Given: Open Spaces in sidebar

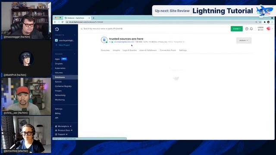Looking at the screenshot, I should (58, 82).
